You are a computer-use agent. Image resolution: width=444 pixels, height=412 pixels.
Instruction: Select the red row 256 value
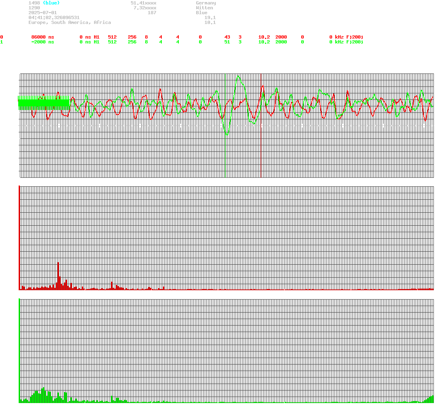tap(132, 37)
